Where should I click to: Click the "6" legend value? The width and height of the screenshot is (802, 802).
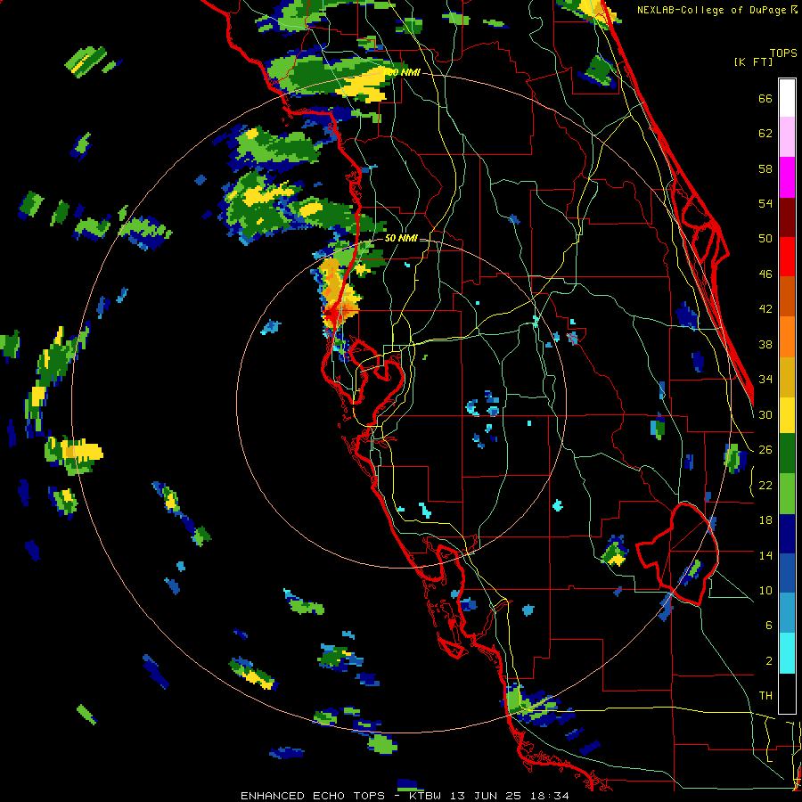[769, 626]
